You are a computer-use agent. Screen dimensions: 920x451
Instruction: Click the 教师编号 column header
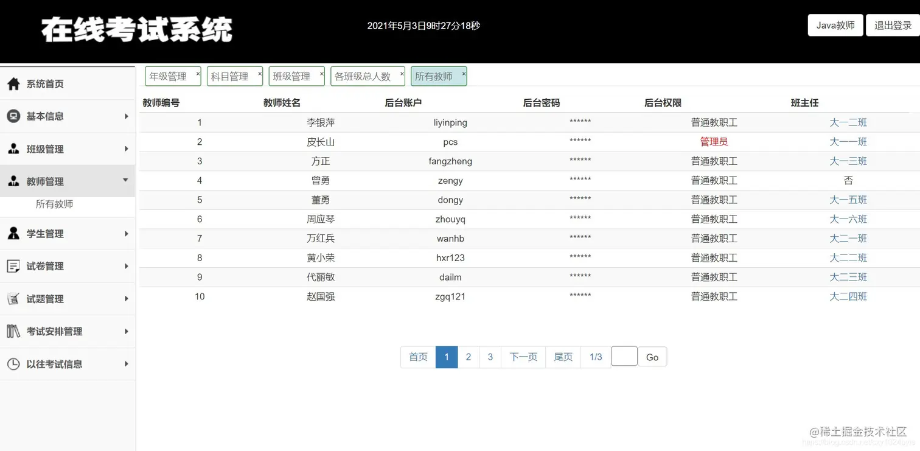[x=161, y=103]
